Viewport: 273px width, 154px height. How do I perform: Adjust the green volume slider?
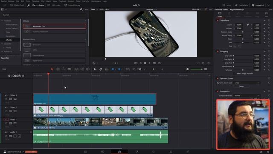[196, 69]
